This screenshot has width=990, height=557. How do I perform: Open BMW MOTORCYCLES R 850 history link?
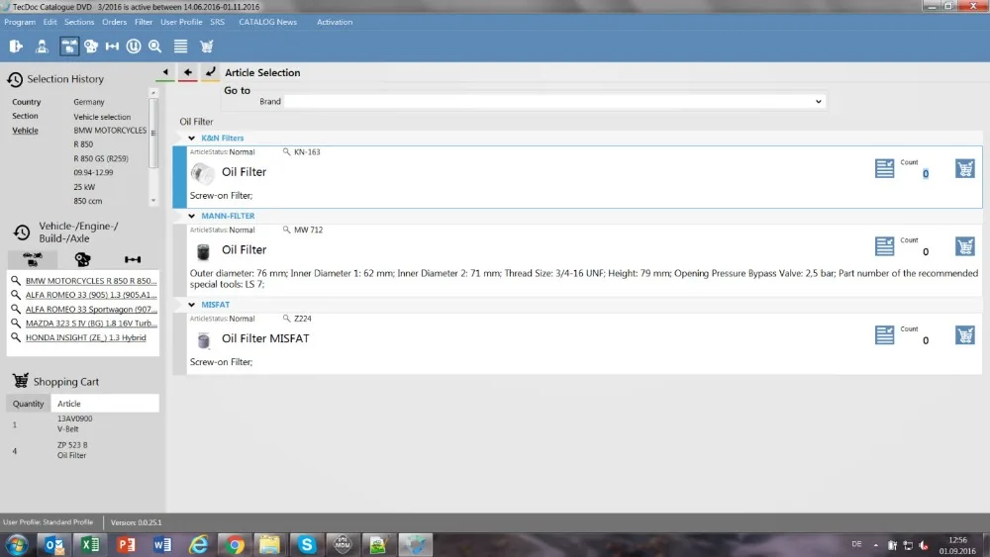[x=91, y=281]
